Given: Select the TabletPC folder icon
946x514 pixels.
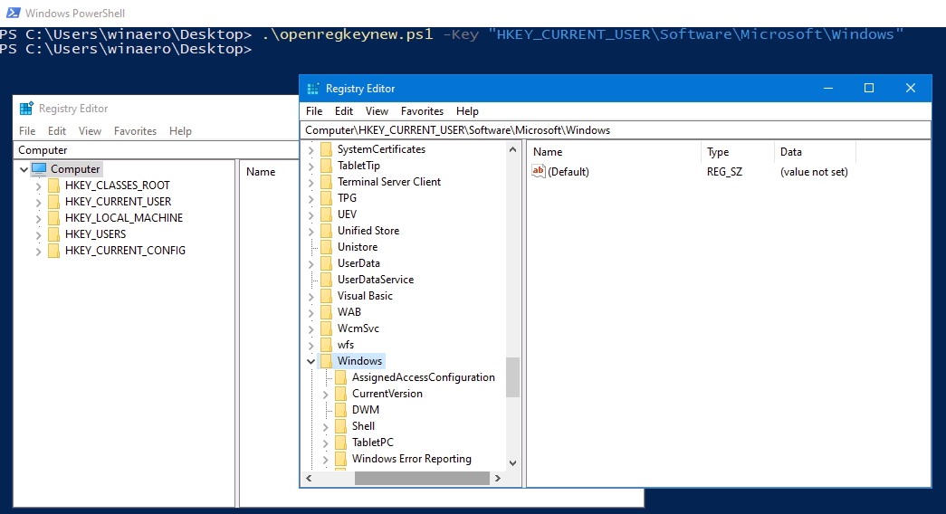Looking at the screenshot, I should pyautogui.click(x=340, y=443).
